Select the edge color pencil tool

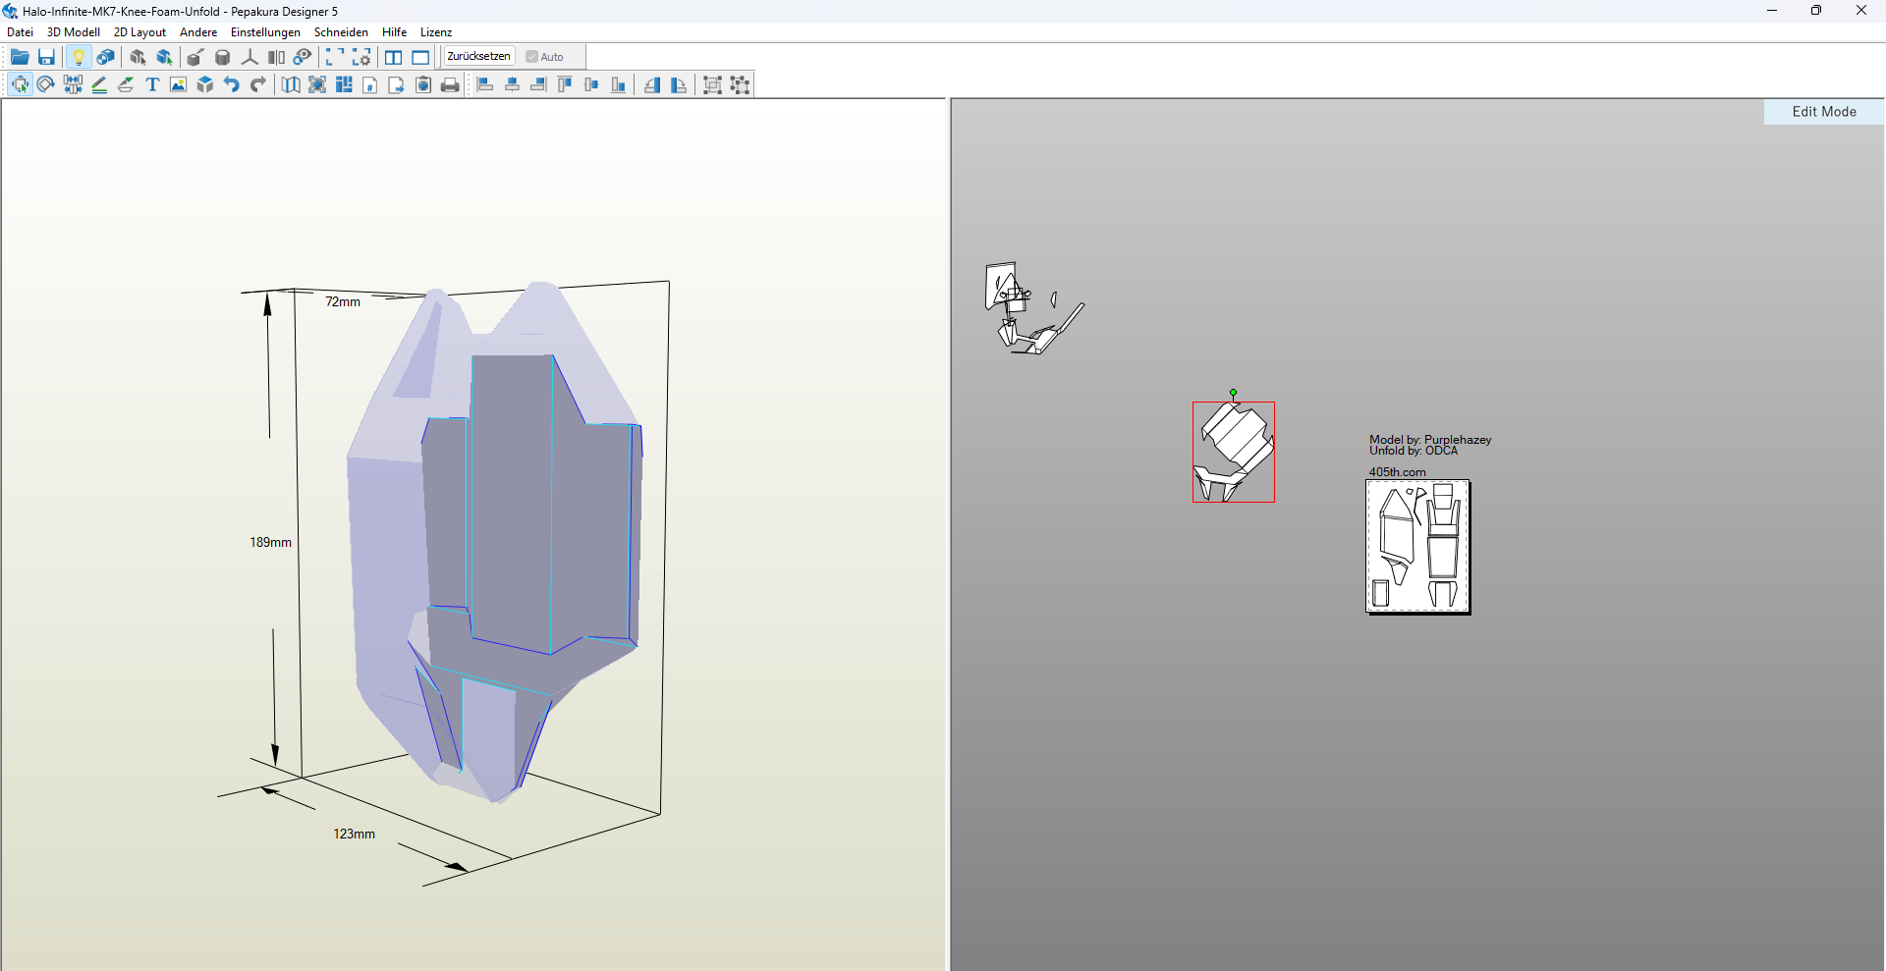(x=99, y=84)
